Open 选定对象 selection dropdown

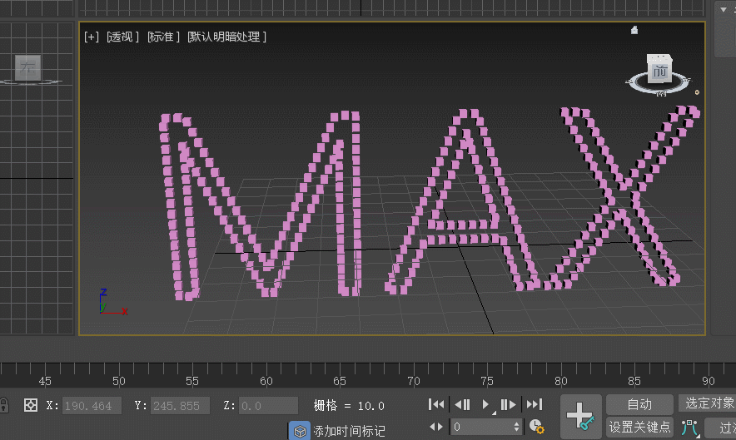(708, 403)
